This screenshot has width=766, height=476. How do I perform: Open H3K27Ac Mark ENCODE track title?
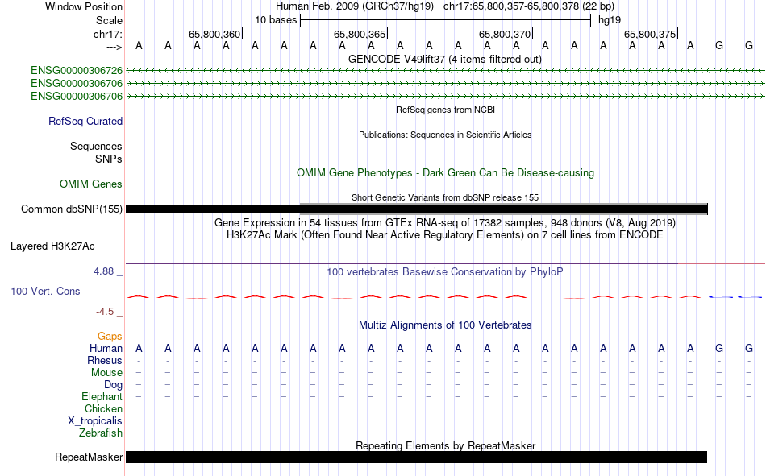445,235
